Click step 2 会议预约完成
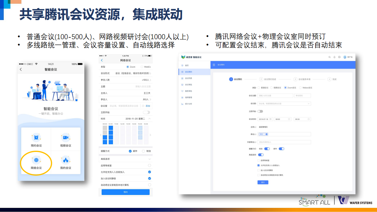This screenshot has height=212, width=377. [x=268, y=79]
